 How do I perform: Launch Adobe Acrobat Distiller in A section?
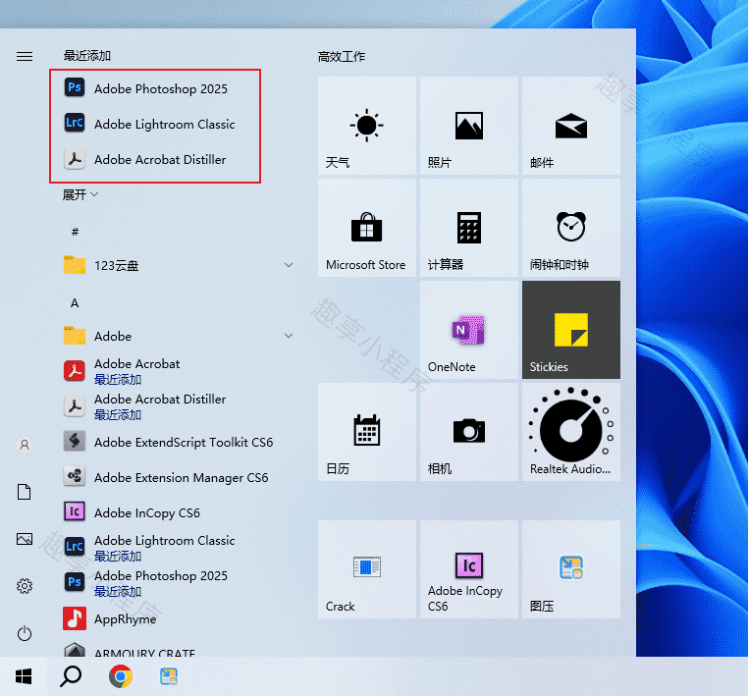178,406
